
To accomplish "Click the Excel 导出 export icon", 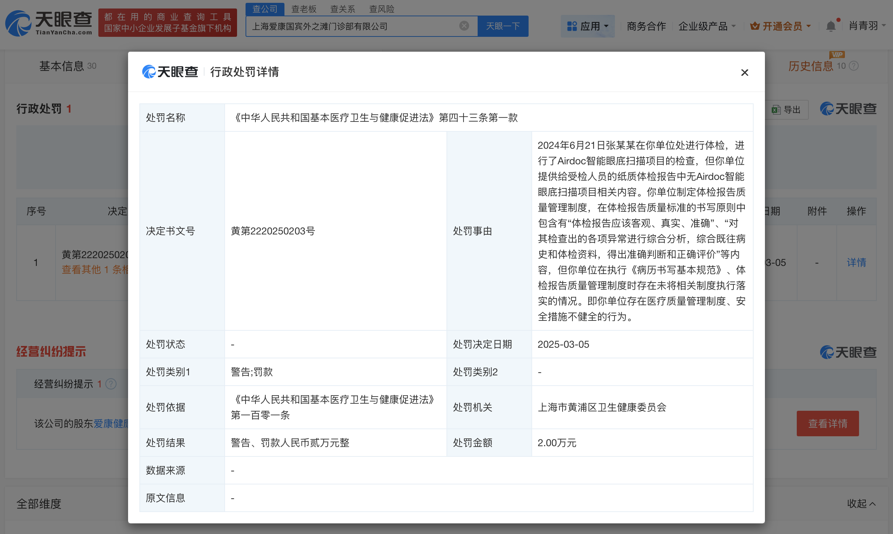I will pos(776,110).
